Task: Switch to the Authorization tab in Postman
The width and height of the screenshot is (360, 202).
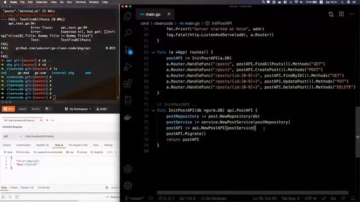Action: point(24,145)
